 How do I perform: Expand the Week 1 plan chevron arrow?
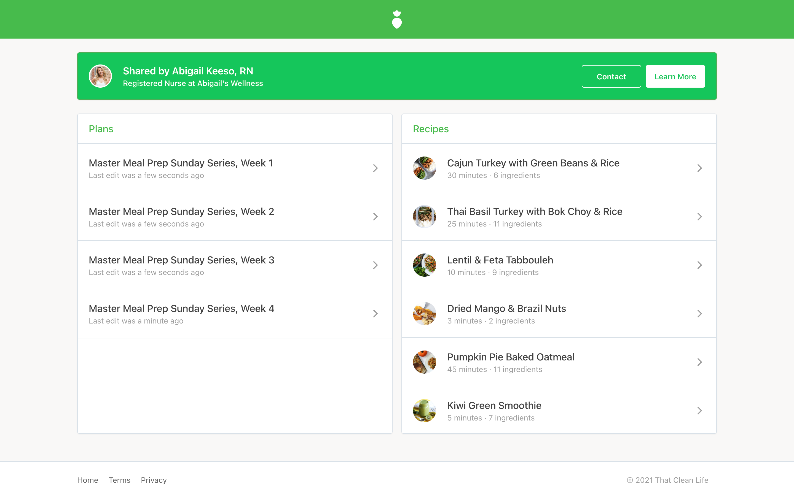click(375, 168)
